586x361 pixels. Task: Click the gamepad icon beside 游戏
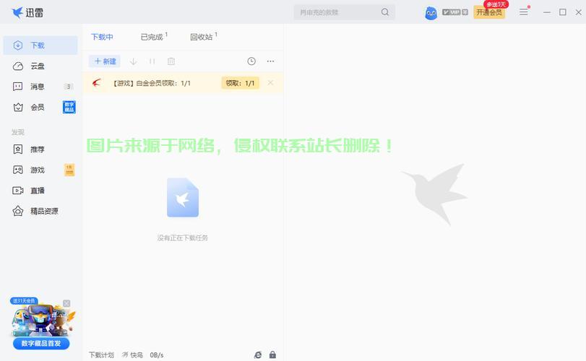[18, 170]
